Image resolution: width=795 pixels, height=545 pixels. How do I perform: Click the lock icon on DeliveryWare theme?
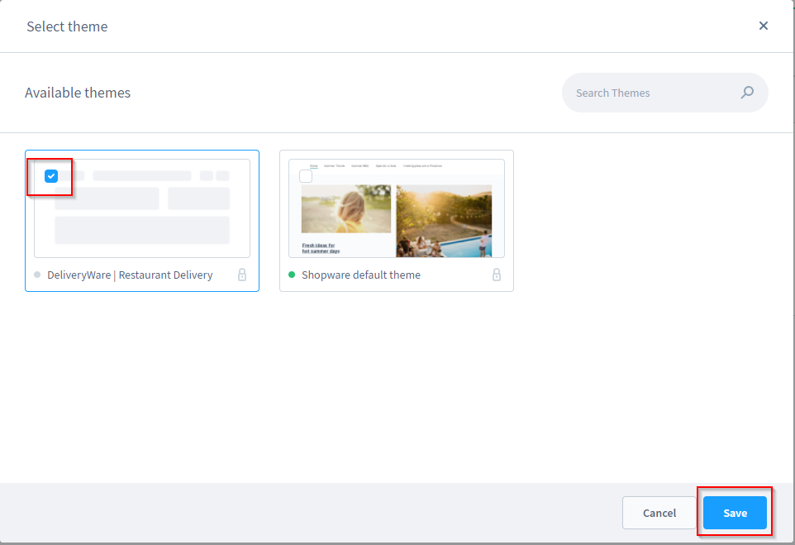242,275
